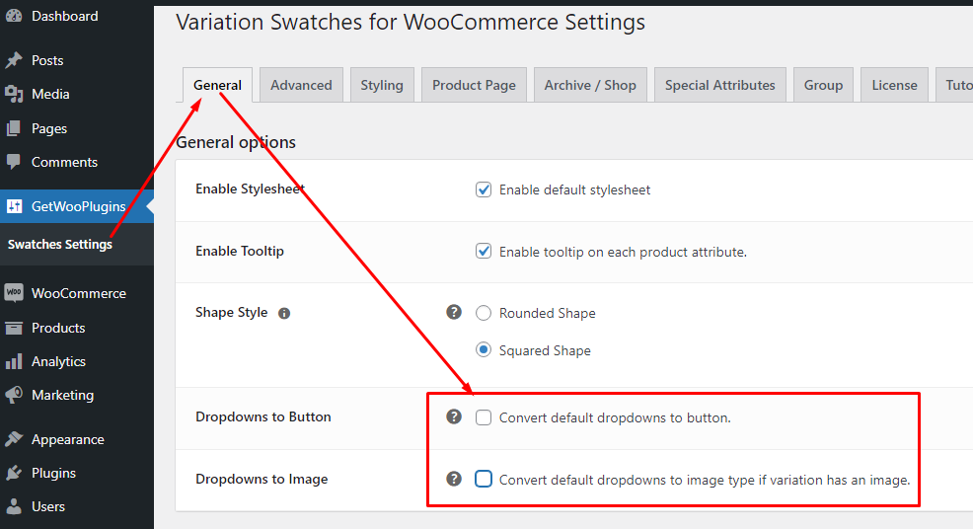The width and height of the screenshot is (973, 529).
Task: Open the General settings tab
Action: (217, 85)
